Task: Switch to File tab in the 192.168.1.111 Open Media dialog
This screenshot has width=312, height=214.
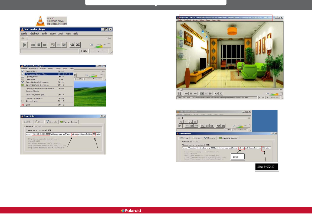Action: coord(28,122)
